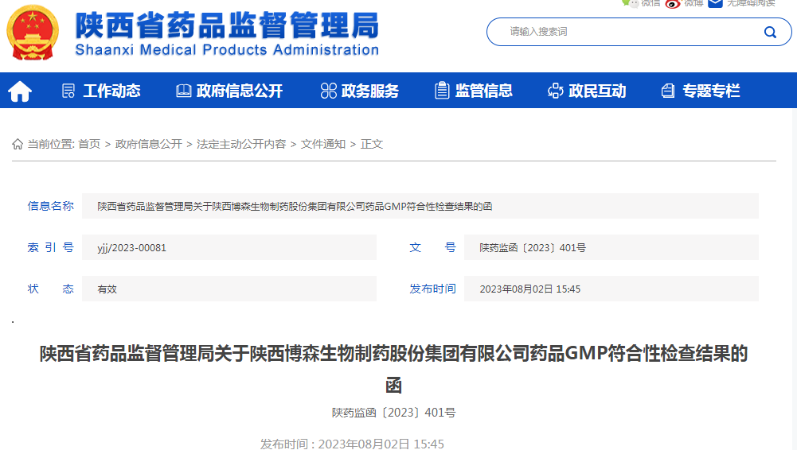Go to 首页 in breadcrumb
The width and height of the screenshot is (797, 450).
(89, 144)
